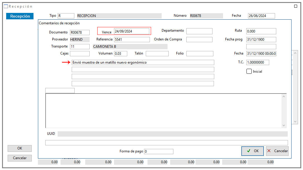Click the T.C. exchange rate field
This screenshot has height=170, width=303.
[x=257, y=62]
